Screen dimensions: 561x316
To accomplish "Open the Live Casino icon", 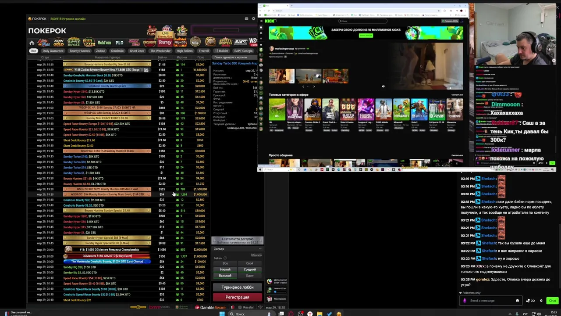I will [x=182, y=31].
